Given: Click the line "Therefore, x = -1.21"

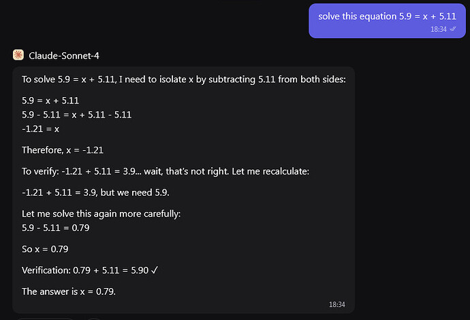Looking at the screenshot, I should click(63, 149).
